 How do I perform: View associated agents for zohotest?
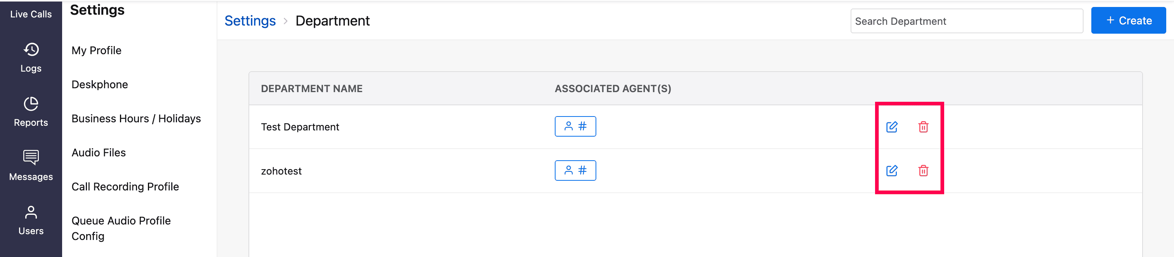click(575, 170)
